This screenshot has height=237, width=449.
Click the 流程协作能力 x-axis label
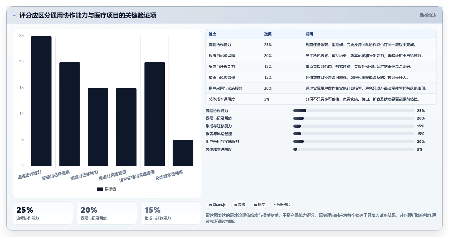[30, 175]
